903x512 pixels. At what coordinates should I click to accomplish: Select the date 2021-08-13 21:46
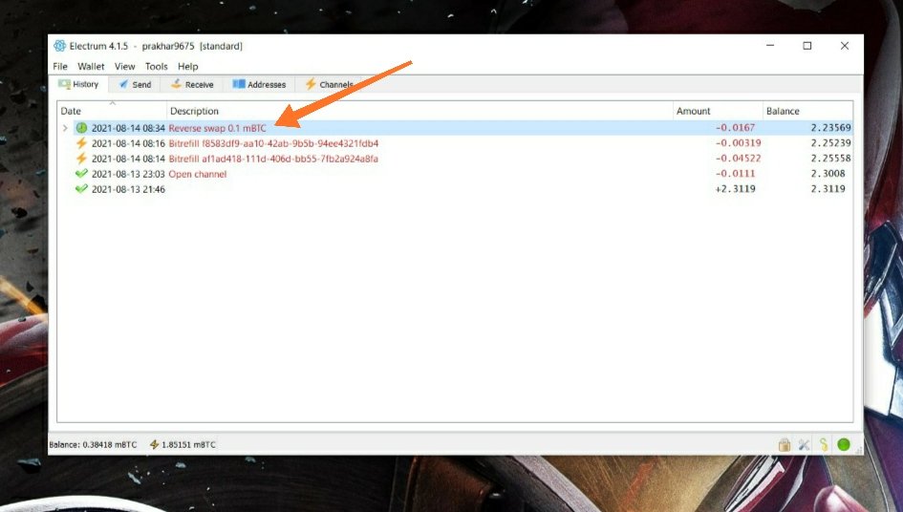[x=128, y=189]
